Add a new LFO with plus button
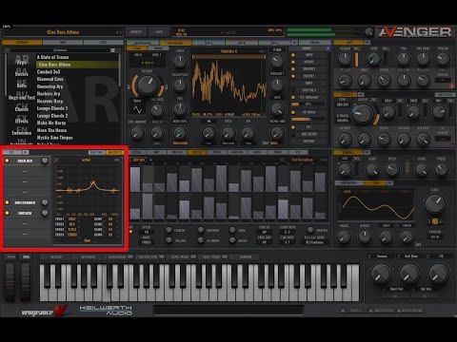The height and width of the screenshot is (342, 457). point(390,183)
